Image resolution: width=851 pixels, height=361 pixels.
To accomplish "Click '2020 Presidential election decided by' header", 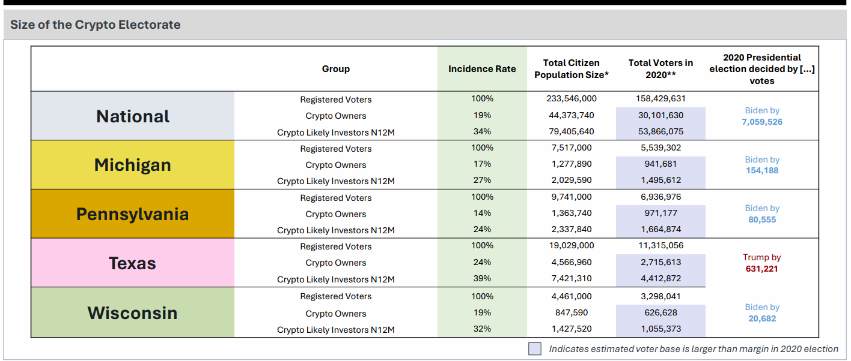I will [x=762, y=69].
